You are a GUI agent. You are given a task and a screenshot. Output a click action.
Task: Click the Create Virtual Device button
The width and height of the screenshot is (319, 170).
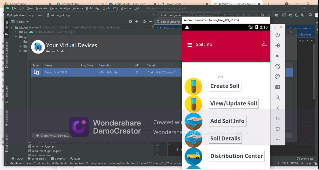(52, 136)
